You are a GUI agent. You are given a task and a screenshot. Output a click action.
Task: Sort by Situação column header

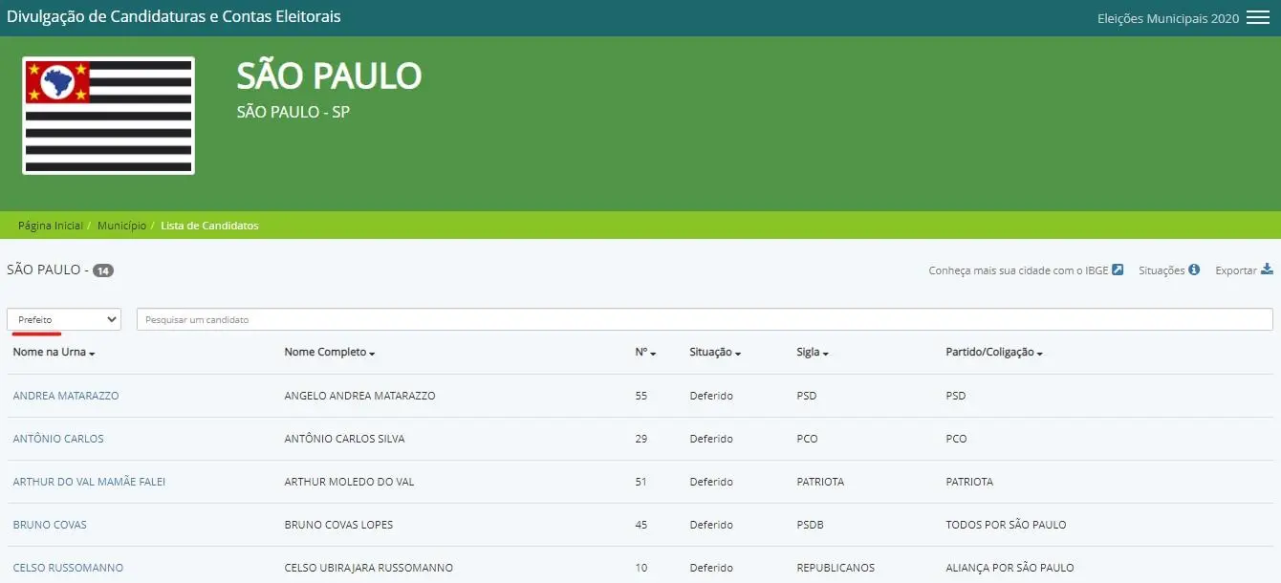point(714,353)
